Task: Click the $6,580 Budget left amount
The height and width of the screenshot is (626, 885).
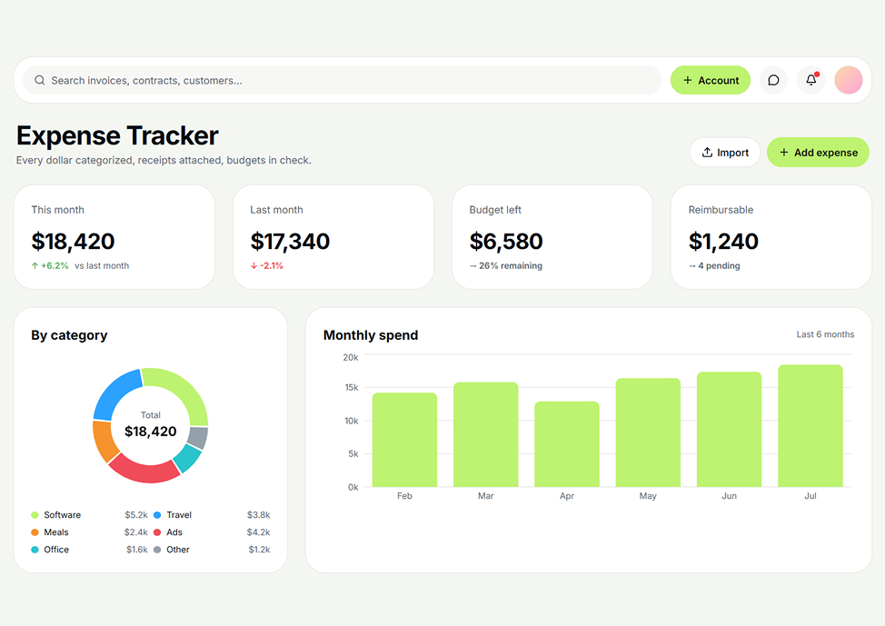Action: pyautogui.click(x=506, y=242)
